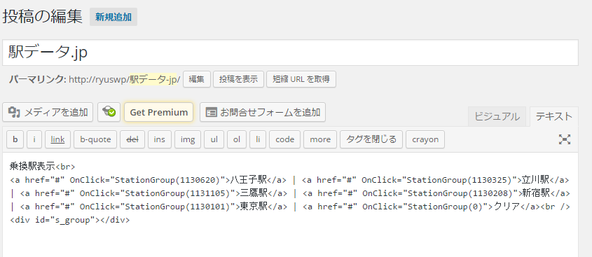Insert code tag with code button
The height and width of the screenshot is (257, 592).
(x=284, y=139)
